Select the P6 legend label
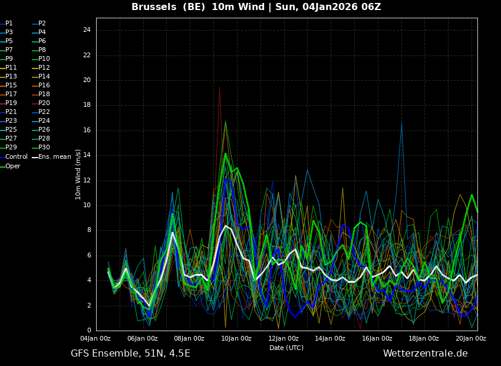501x366 pixels. pos(42,41)
